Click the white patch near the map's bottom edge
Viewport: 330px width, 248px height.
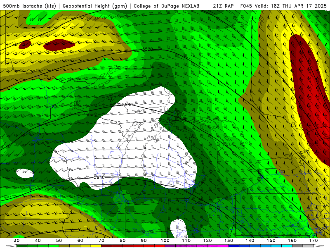179,228
